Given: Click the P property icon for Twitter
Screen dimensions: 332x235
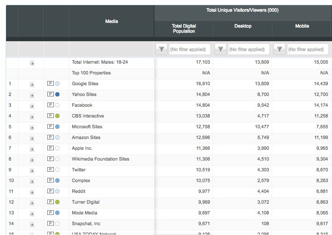Looking at the screenshot, I should pyautogui.click(x=51, y=169).
